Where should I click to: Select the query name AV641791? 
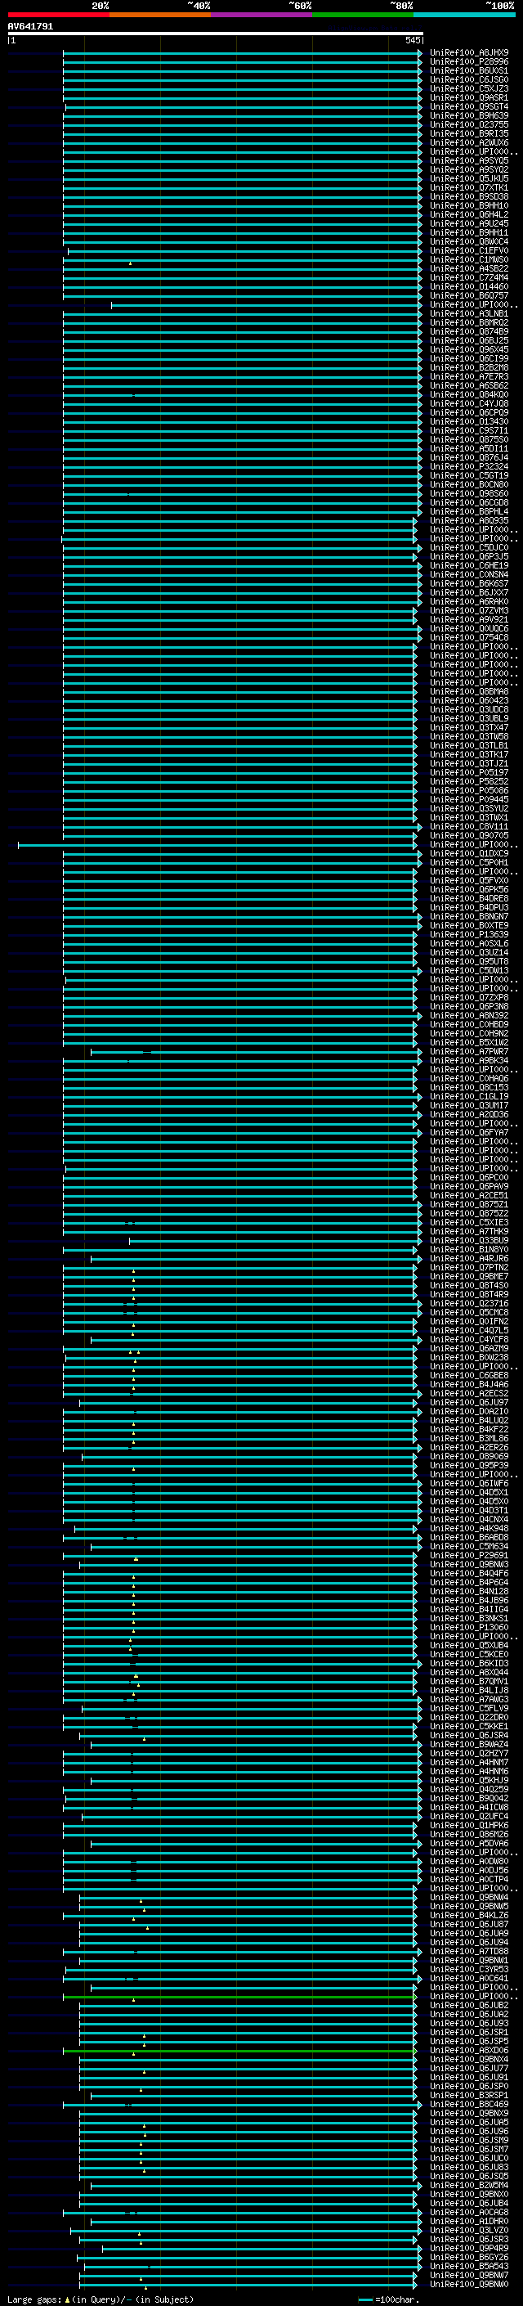30,27
